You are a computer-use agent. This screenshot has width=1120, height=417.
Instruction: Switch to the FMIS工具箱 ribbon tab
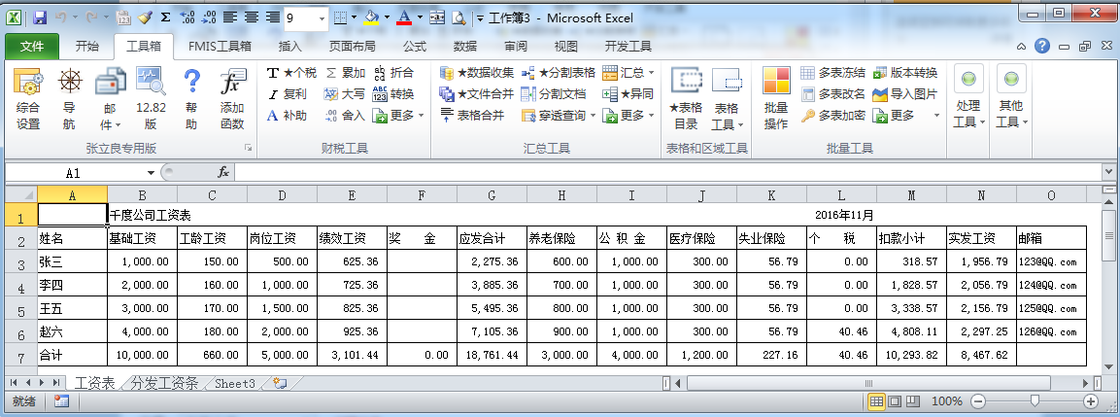pyautogui.click(x=220, y=46)
